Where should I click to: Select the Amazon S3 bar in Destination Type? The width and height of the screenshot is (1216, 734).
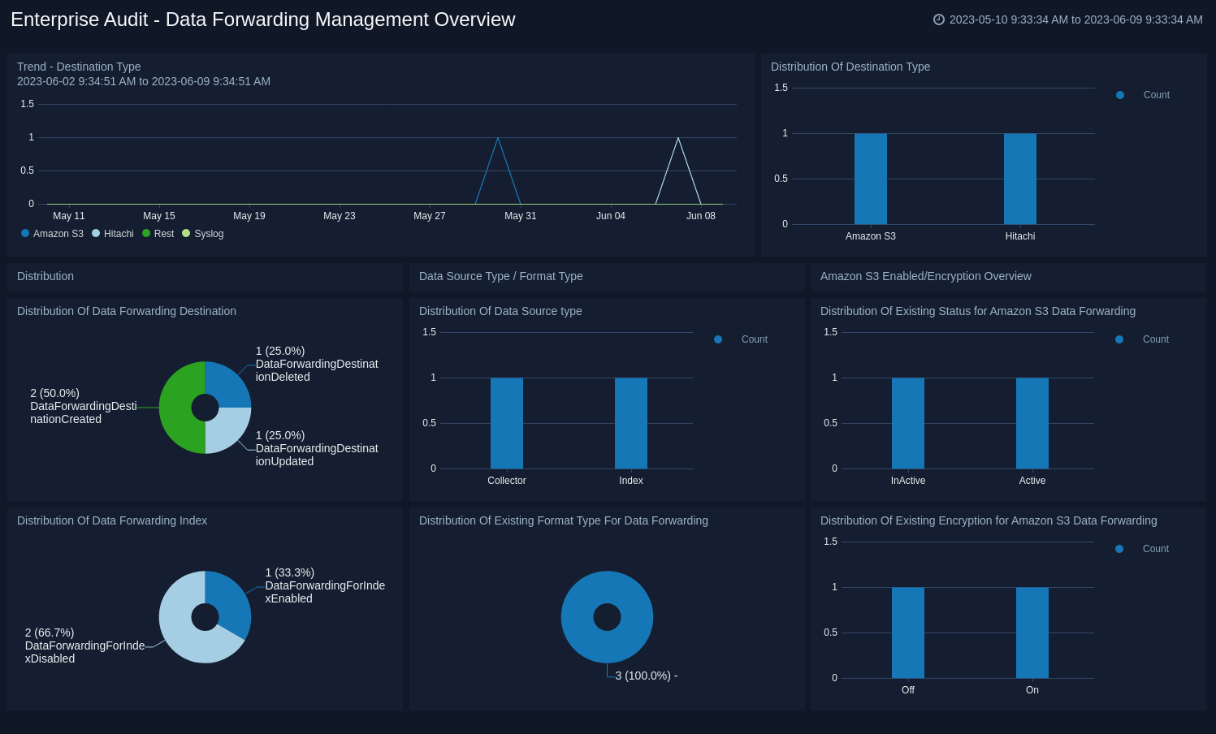pos(870,179)
